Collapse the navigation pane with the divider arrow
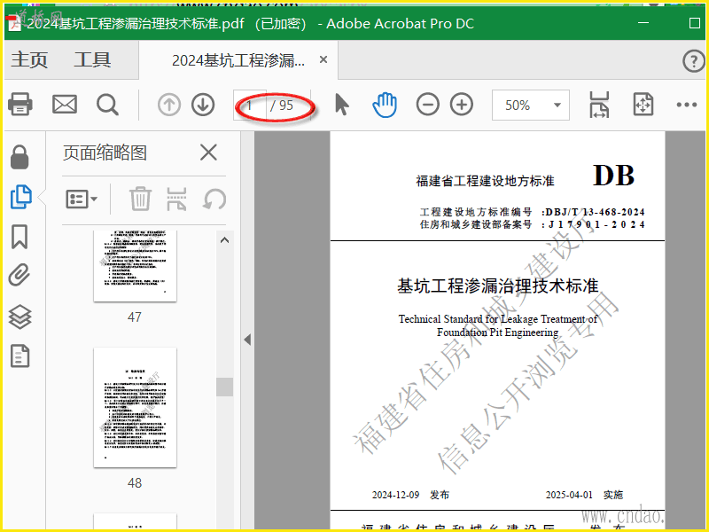Viewport: 709px width, 532px height. 247,340
